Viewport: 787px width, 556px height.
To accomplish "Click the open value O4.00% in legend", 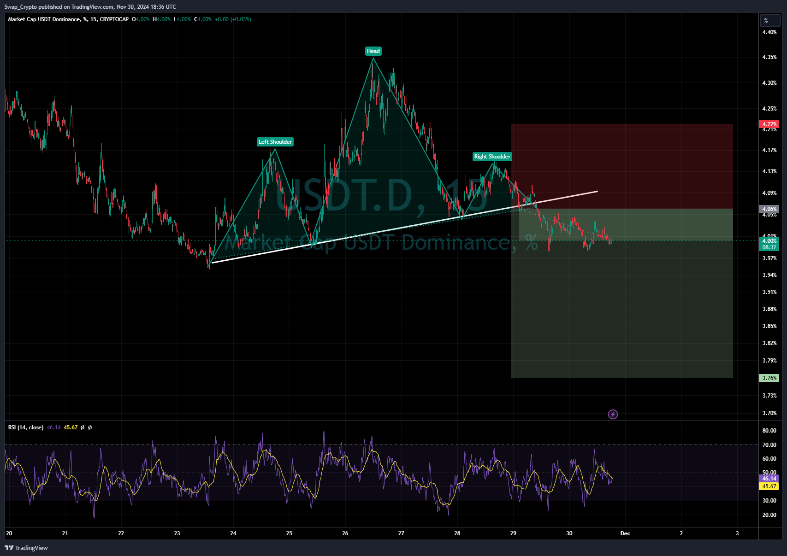I will click(141, 19).
